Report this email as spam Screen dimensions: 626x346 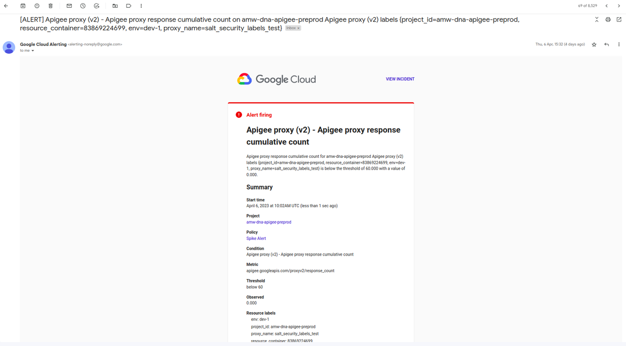(37, 6)
